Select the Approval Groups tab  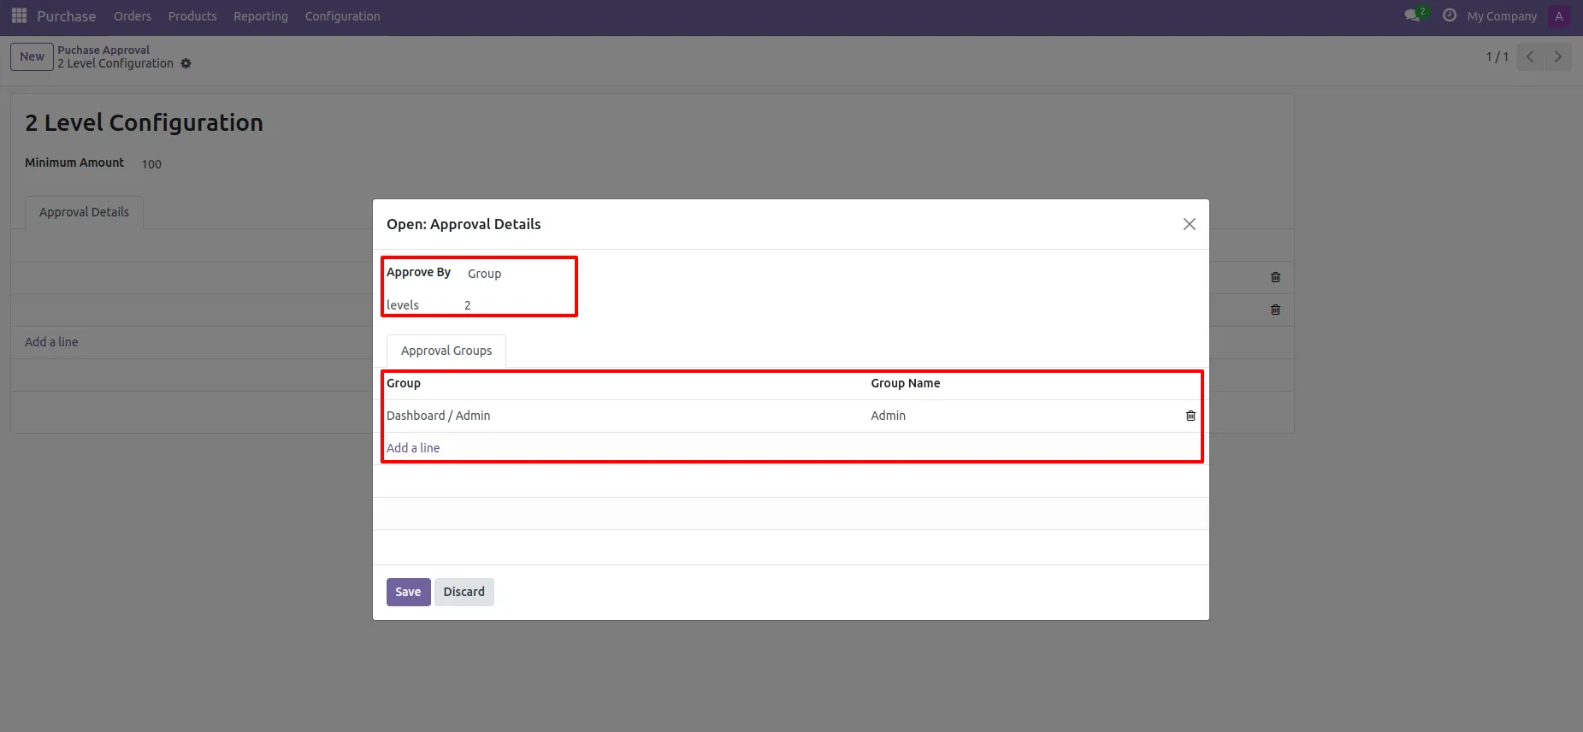446,351
